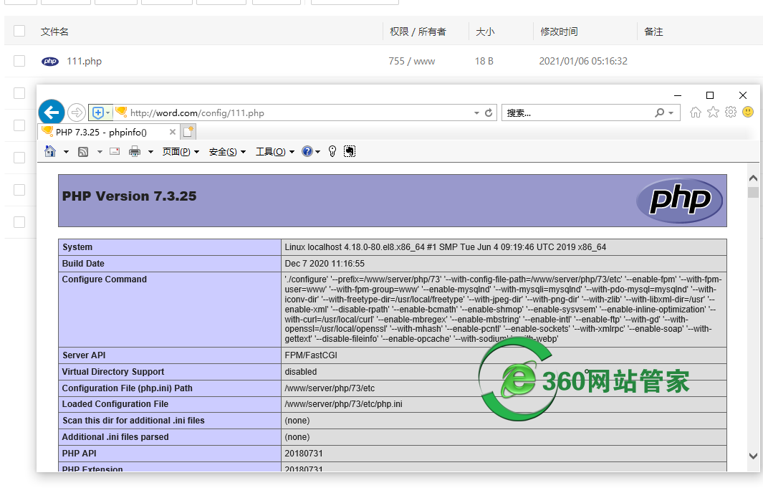Click the magnifier search icon
Viewport: 763px width, 493px height.
point(659,113)
